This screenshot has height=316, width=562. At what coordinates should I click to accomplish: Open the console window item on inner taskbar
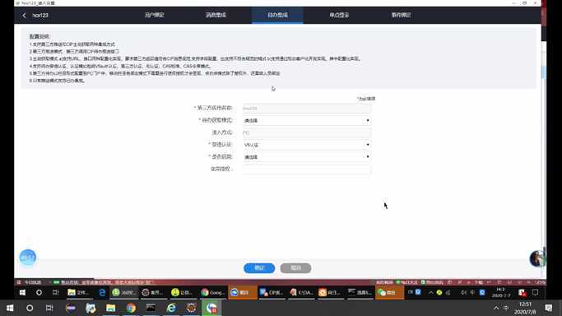click(x=360, y=293)
